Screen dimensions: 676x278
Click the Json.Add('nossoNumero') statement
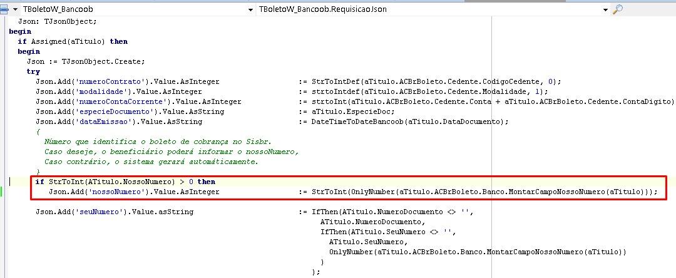[x=134, y=192]
